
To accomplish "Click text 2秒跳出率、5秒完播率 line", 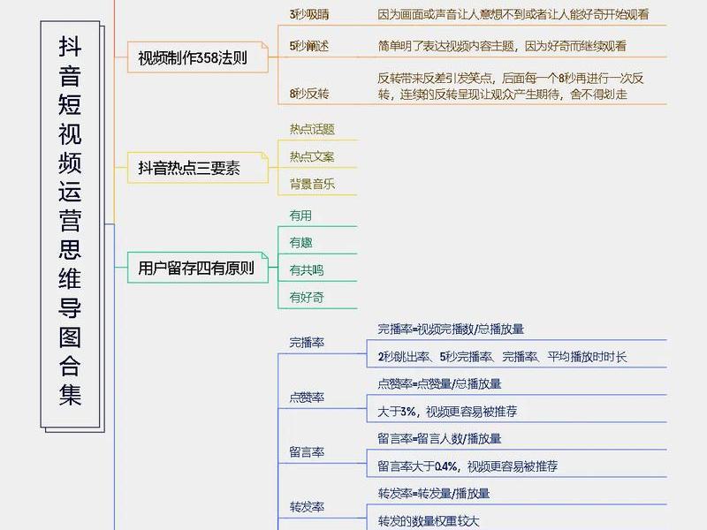I will click(502, 357).
